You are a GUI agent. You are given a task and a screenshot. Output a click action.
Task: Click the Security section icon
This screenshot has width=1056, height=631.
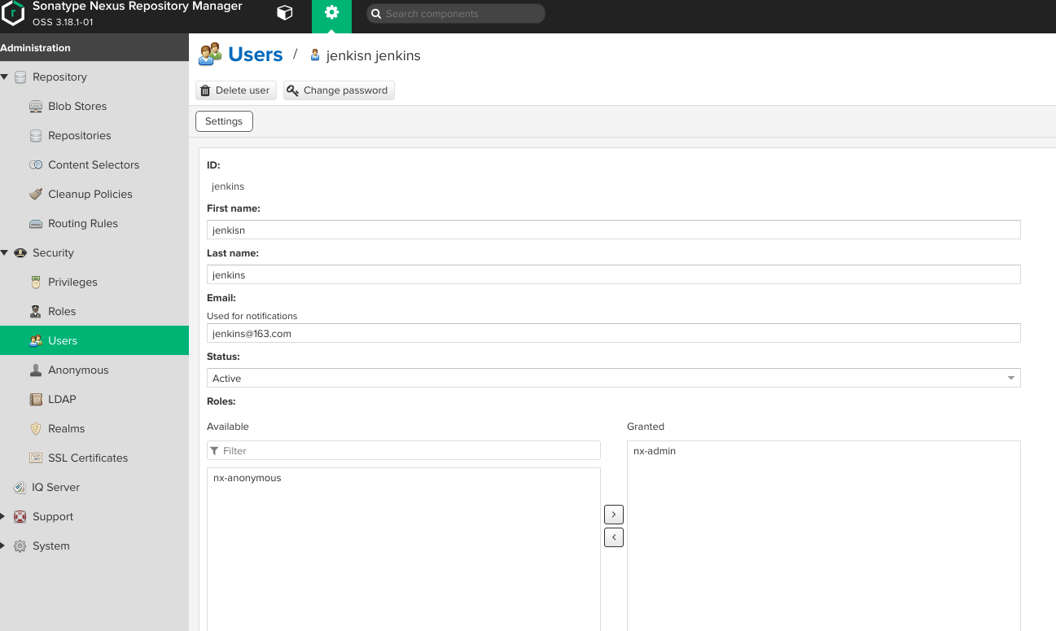tap(20, 253)
